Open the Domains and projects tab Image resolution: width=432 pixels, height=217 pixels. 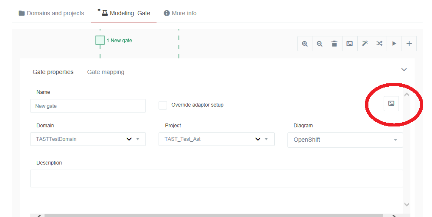coord(51,13)
